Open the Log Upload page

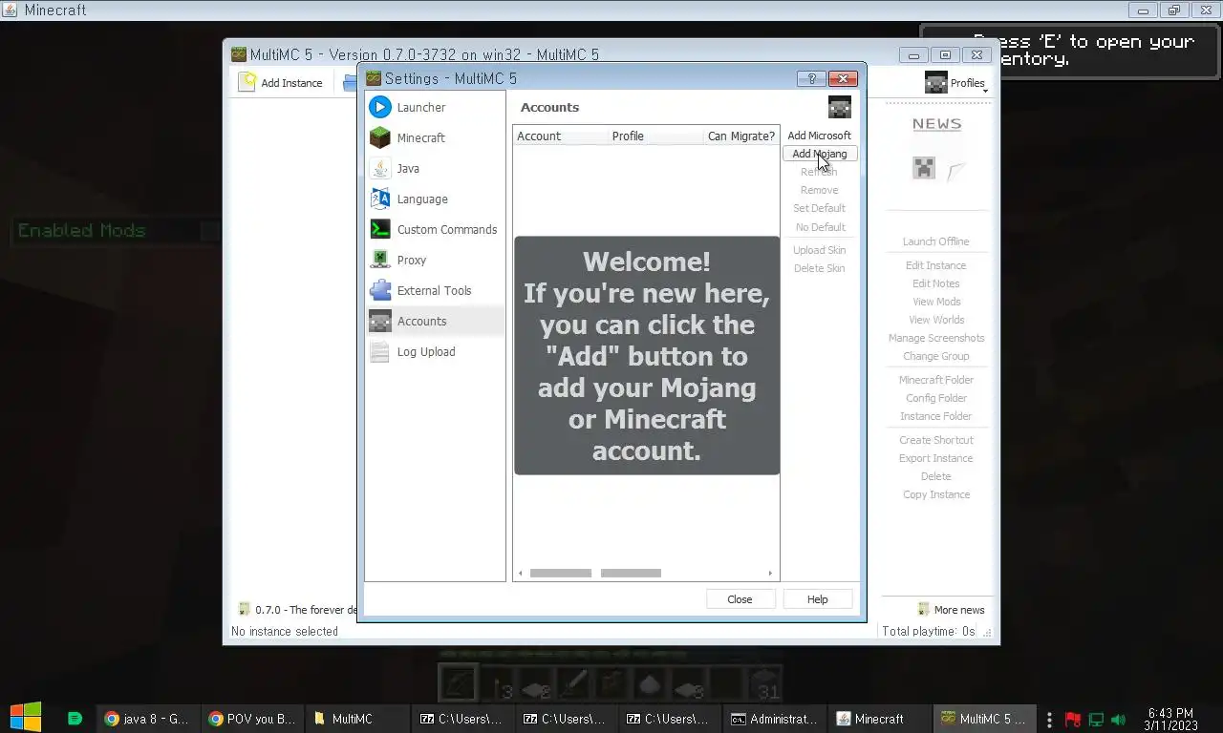click(x=436, y=351)
